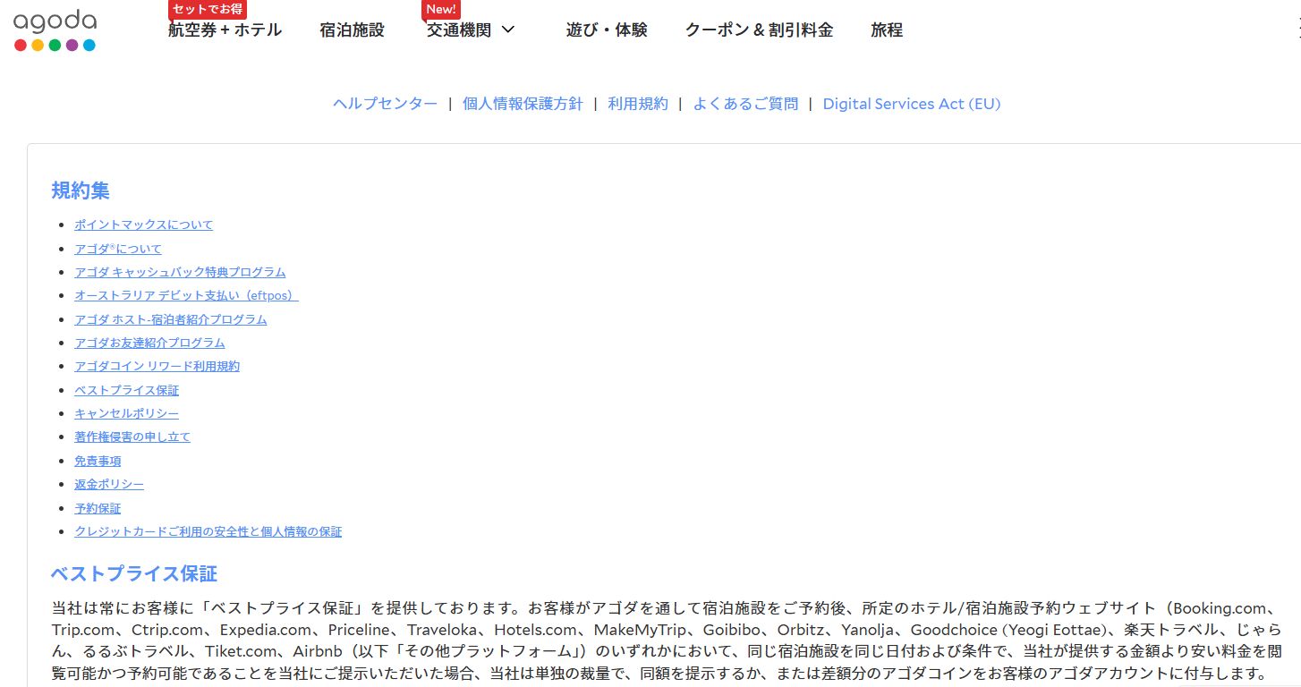The width and height of the screenshot is (1301, 687).
Task: Click the Agoda logo
Action: (x=55, y=30)
